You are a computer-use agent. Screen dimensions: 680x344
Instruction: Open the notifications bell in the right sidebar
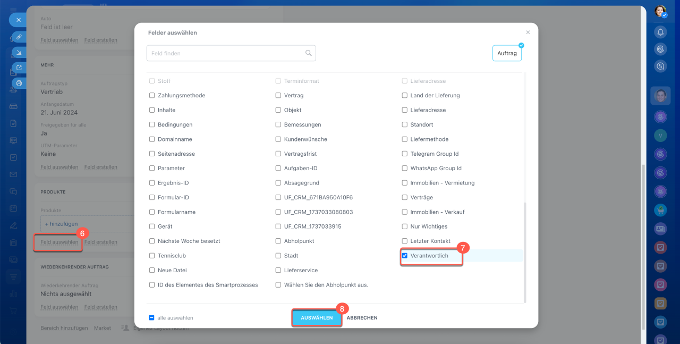pos(660,32)
